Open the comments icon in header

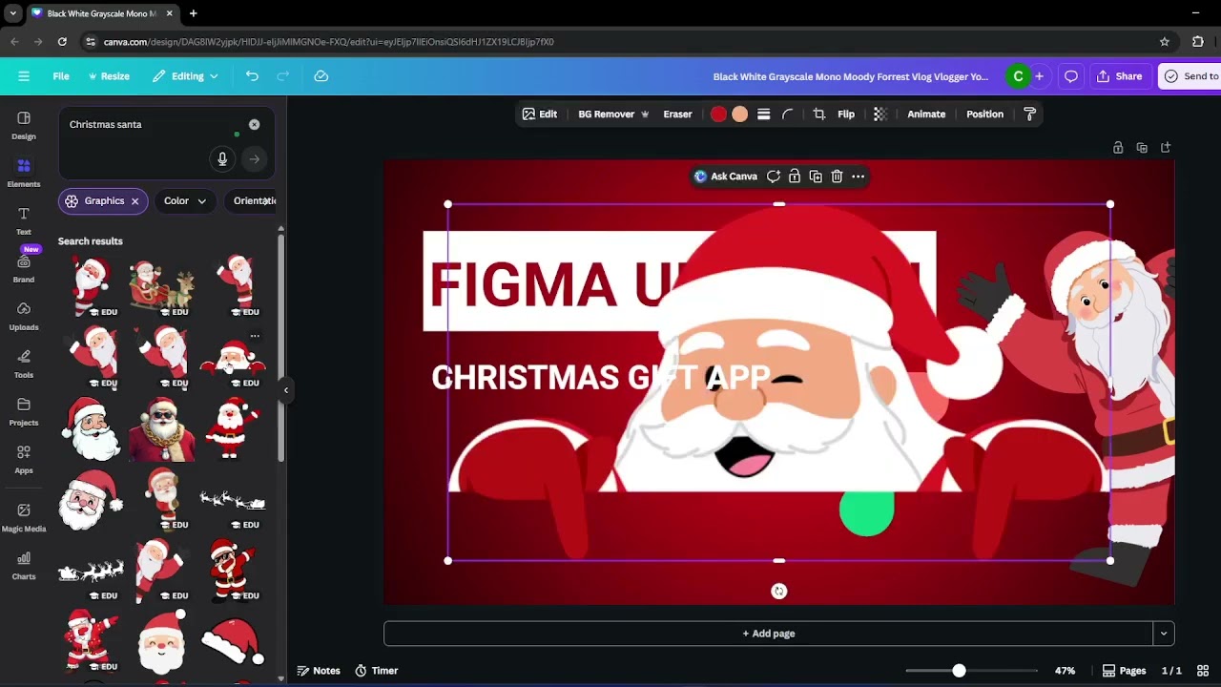pyautogui.click(x=1071, y=76)
